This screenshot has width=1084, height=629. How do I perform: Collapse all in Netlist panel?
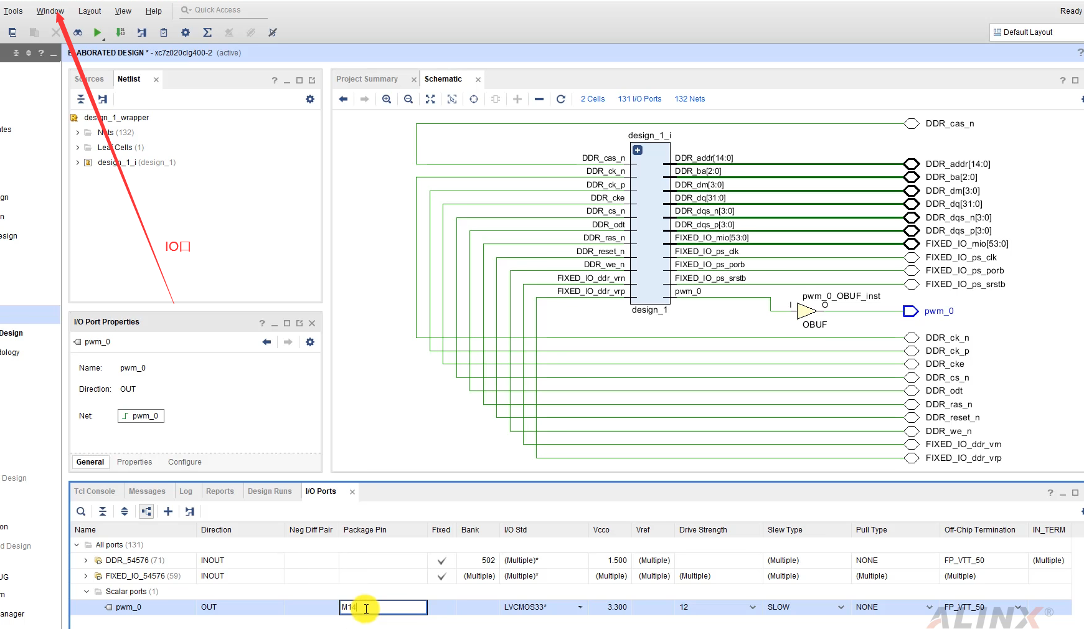[x=81, y=99]
